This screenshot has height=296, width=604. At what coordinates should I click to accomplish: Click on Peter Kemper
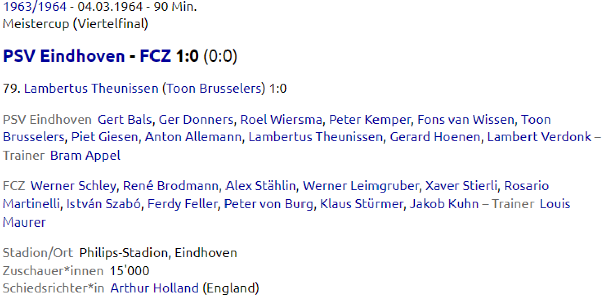(370, 120)
